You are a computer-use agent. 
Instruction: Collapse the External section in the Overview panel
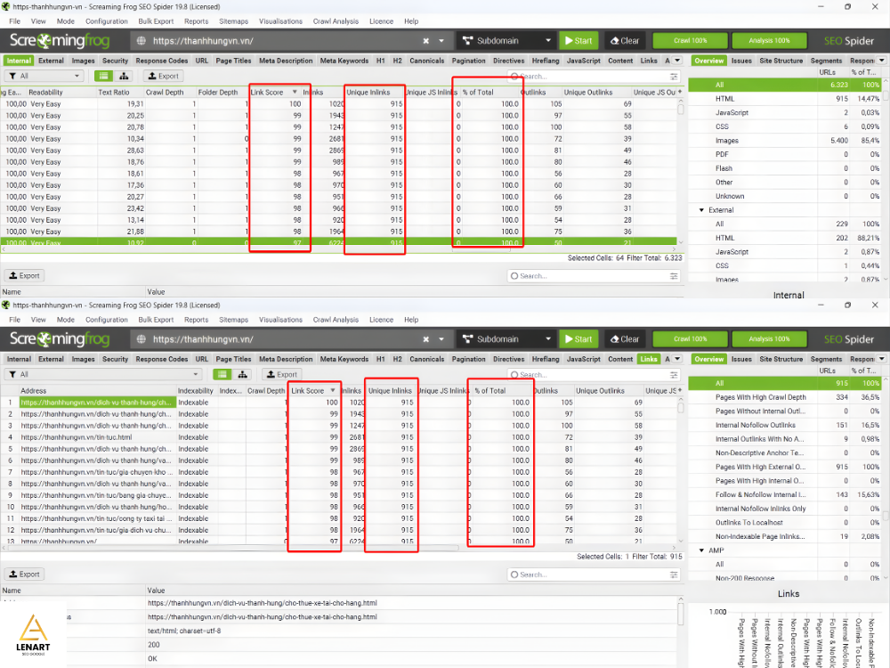[702, 212]
